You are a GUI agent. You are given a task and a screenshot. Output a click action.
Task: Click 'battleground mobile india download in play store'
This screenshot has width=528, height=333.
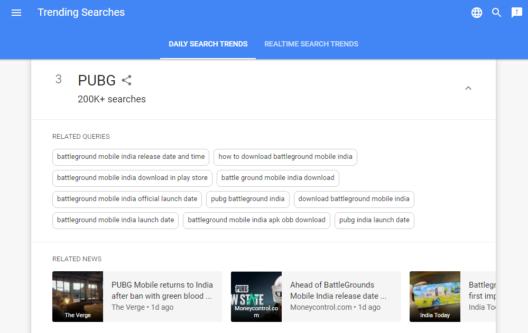click(x=132, y=178)
